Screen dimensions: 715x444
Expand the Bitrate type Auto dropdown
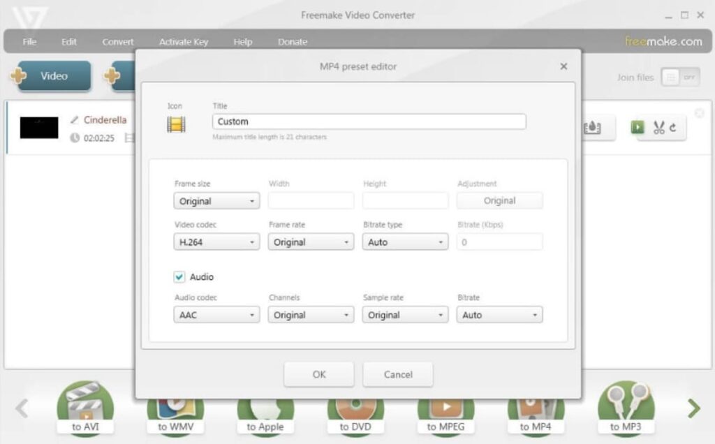(405, 242)
